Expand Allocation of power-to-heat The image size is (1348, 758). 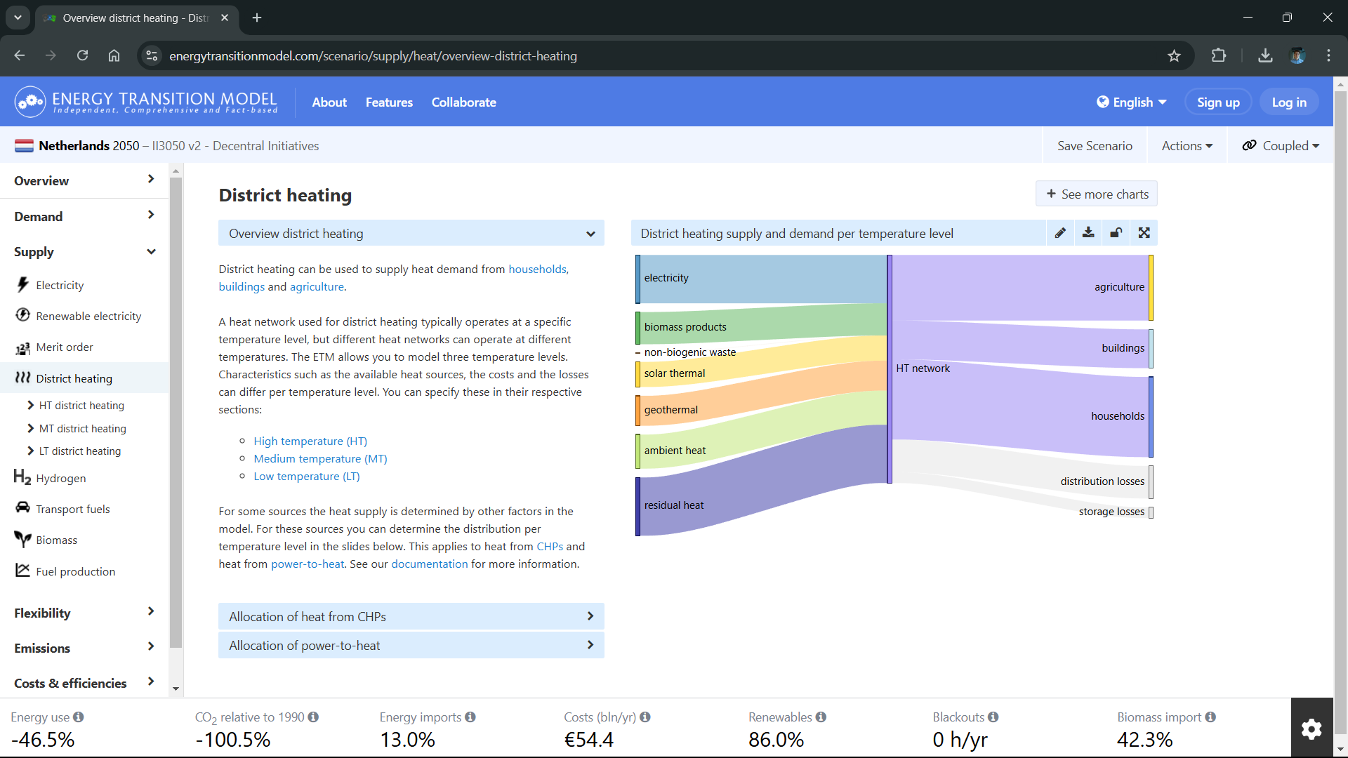click(x=411, y=646)
